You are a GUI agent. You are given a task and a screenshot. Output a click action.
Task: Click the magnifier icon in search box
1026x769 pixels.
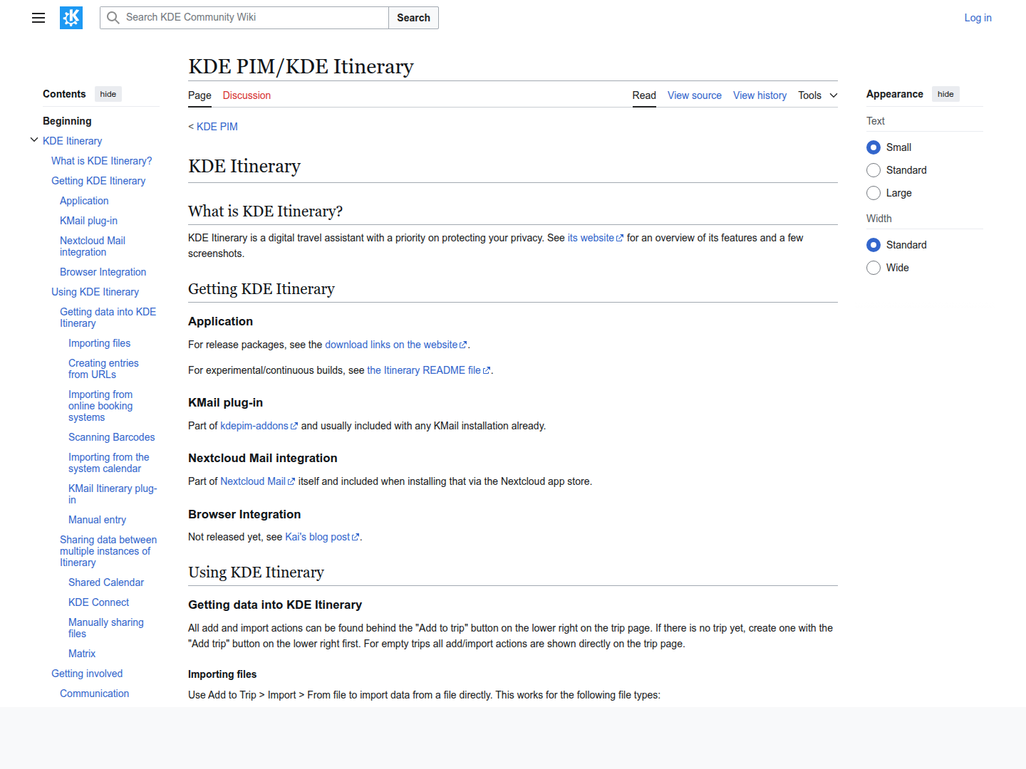point(113,18)
